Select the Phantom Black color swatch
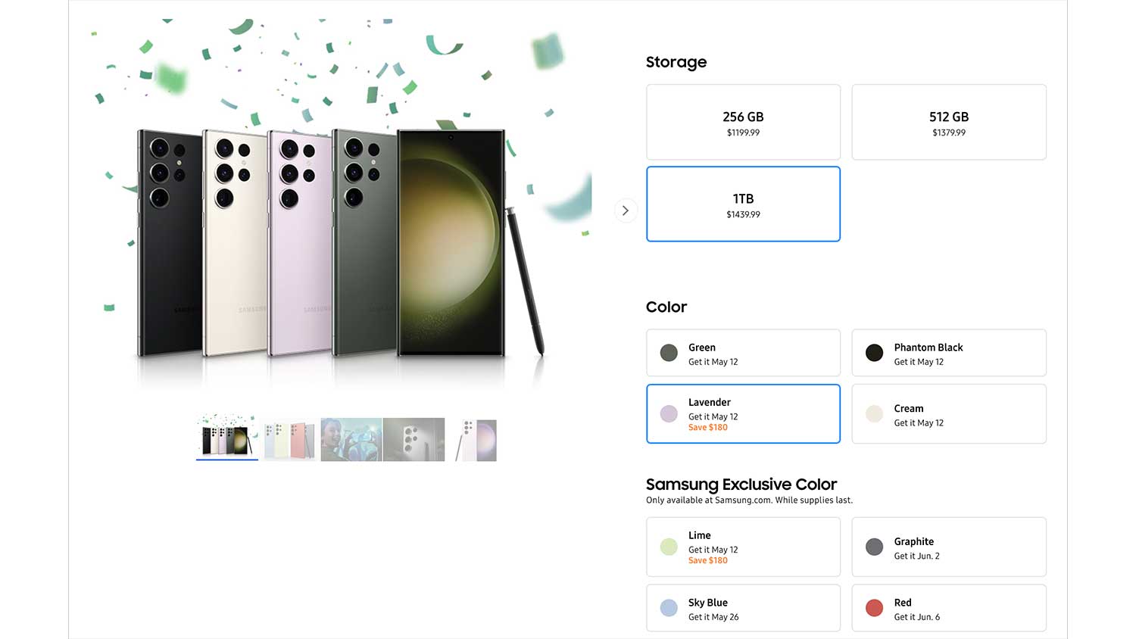Screen dimensions: 1136x639 pos(874,353)
